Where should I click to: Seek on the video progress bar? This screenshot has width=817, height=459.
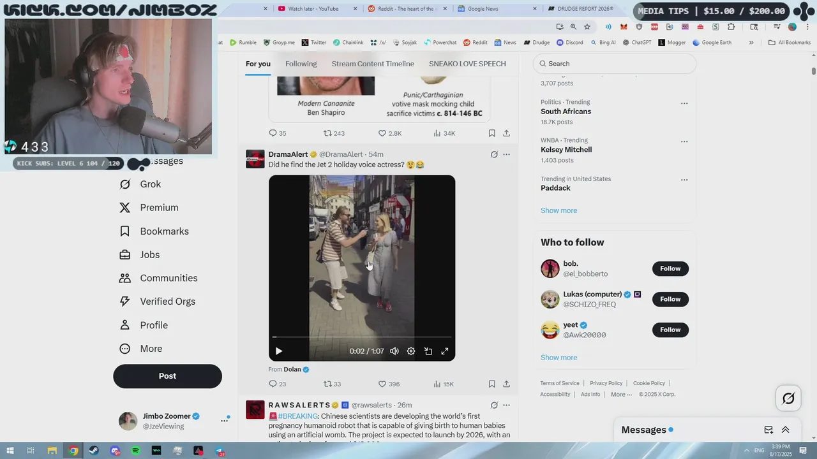(362, 337)
